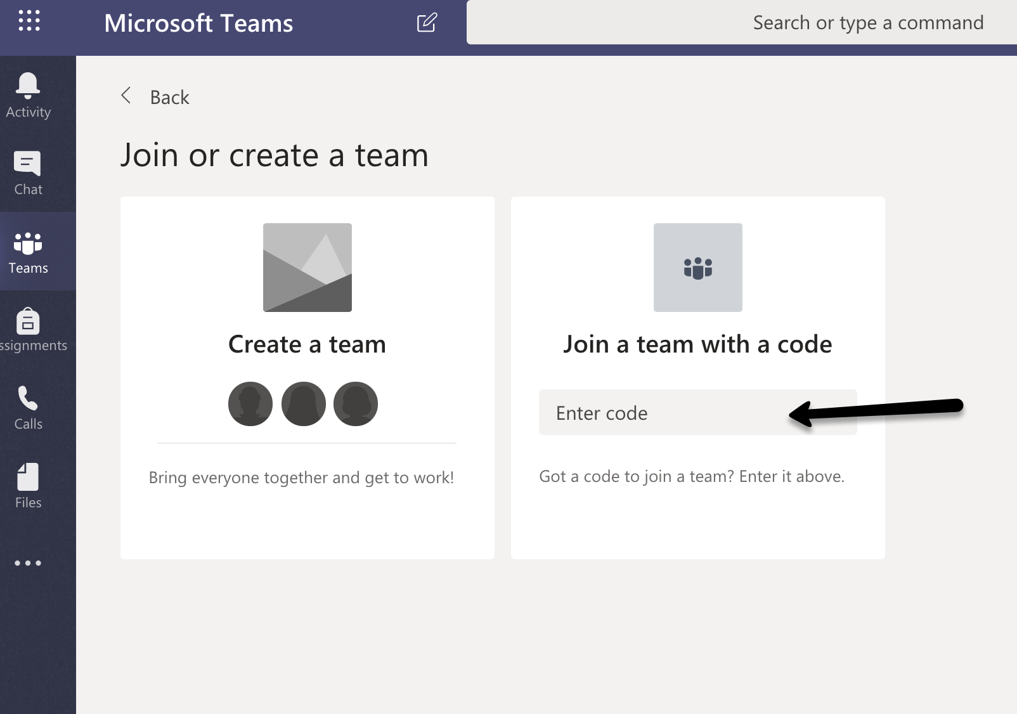Viewport: 1017px width, 714px height.
Task: Click the first member avatar in Create a team
Action: point(250,404)
